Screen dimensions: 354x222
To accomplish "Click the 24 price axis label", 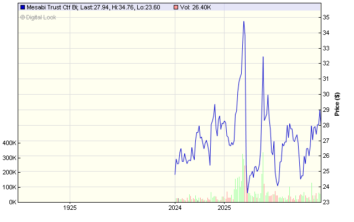I will [326, 187].
